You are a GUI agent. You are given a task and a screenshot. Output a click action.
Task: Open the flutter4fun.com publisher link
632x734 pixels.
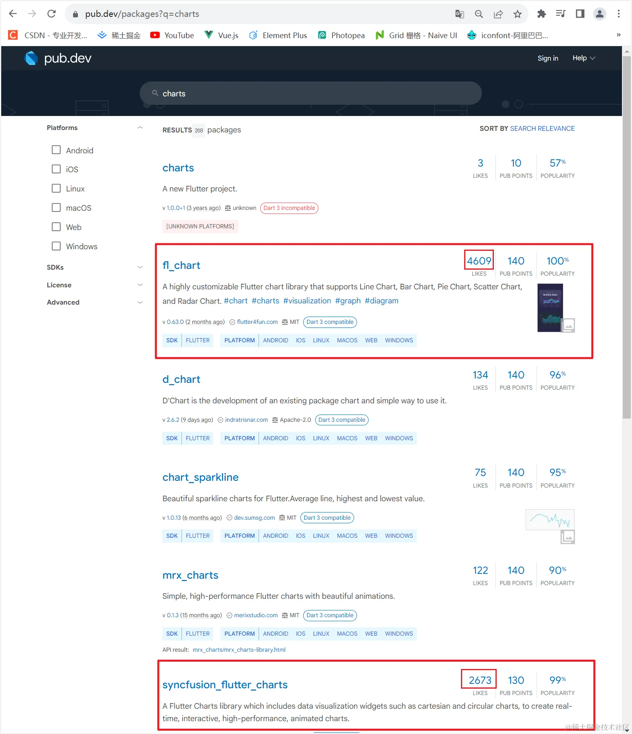pos(257,322)
